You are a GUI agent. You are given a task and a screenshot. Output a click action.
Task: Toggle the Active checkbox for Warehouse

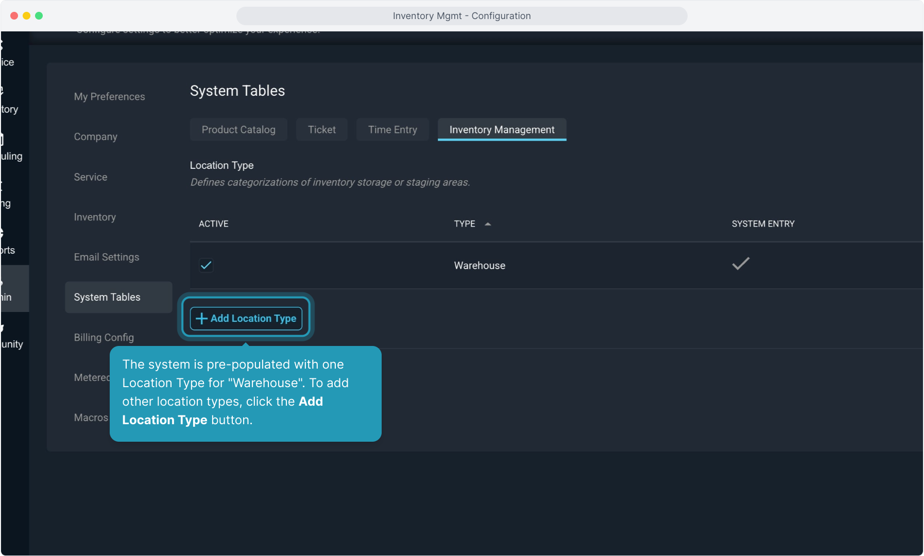pyautogui.click(x=206, y=265)
